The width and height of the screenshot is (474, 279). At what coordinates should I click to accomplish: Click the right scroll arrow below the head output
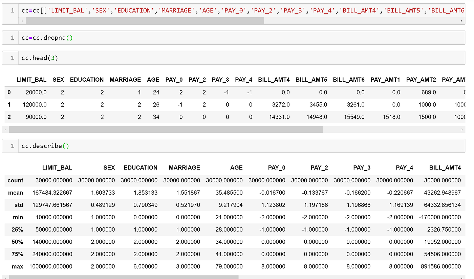(x=462, y=129)
